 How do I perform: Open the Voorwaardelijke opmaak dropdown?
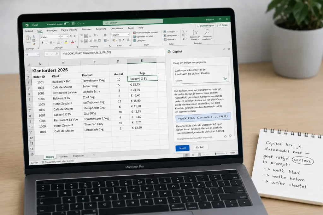coord(146,32)
